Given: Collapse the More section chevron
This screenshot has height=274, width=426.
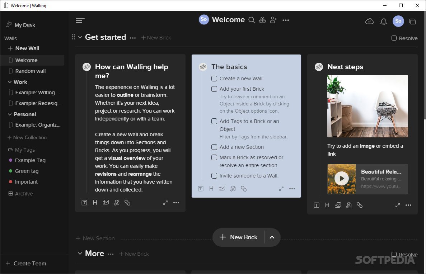Looking at the screenshot, I should coord(80,253).
